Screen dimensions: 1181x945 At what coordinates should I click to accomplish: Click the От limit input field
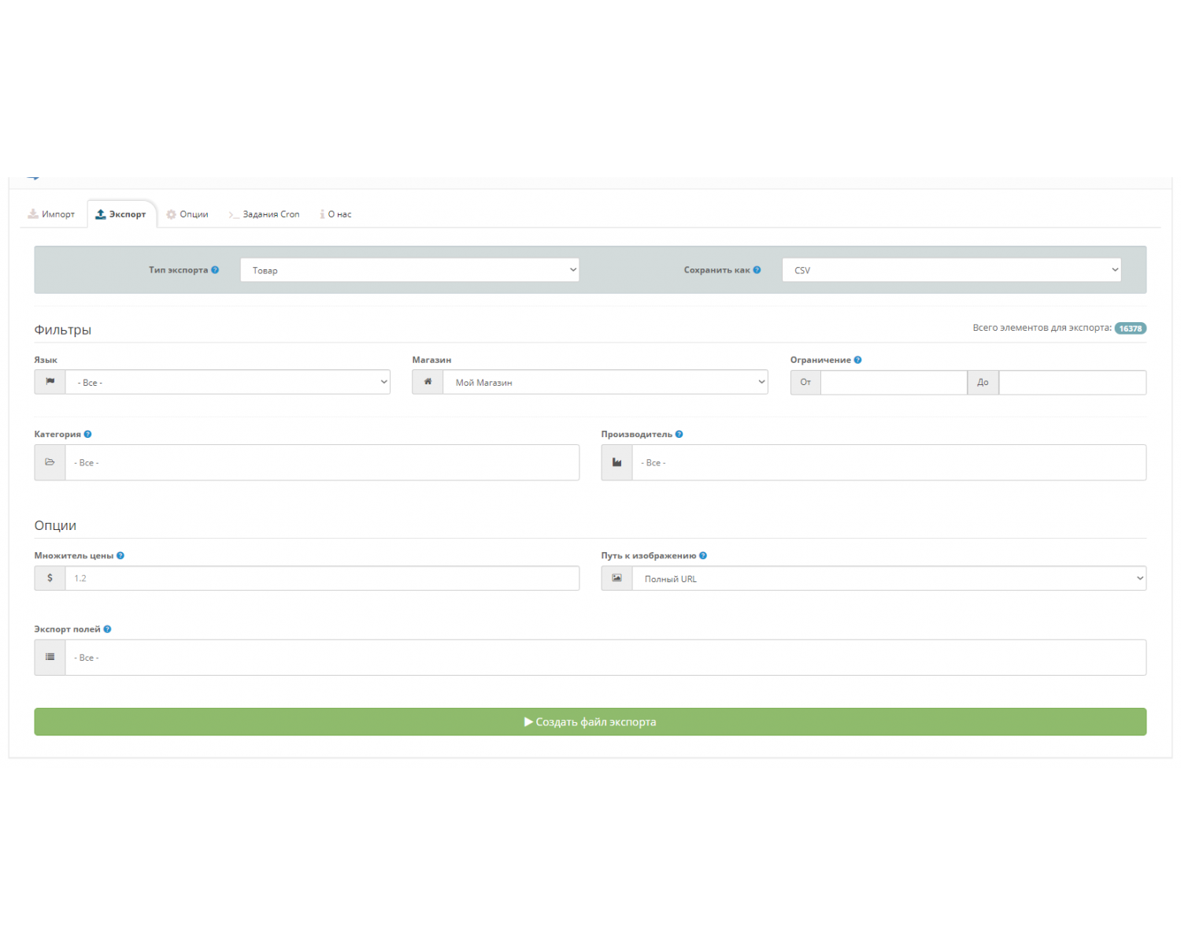[894, 382]
